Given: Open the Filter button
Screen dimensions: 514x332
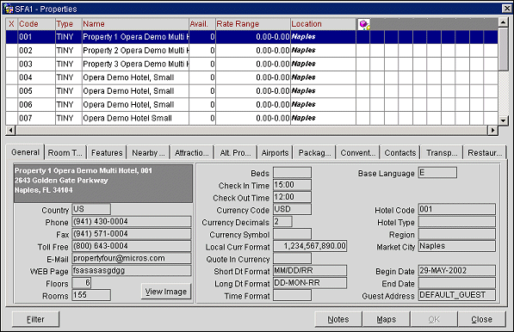Looking at the screenshot, I should coord(35,319).
